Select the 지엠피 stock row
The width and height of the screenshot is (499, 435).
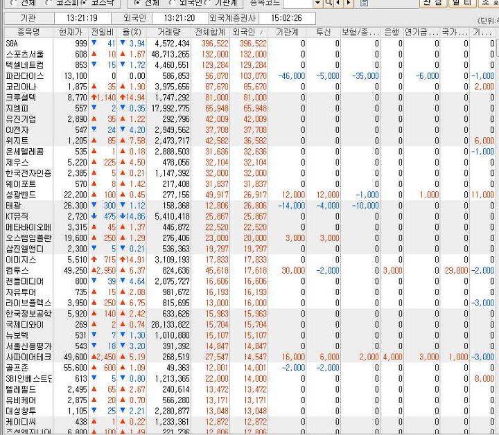click(x=249, y=108)
